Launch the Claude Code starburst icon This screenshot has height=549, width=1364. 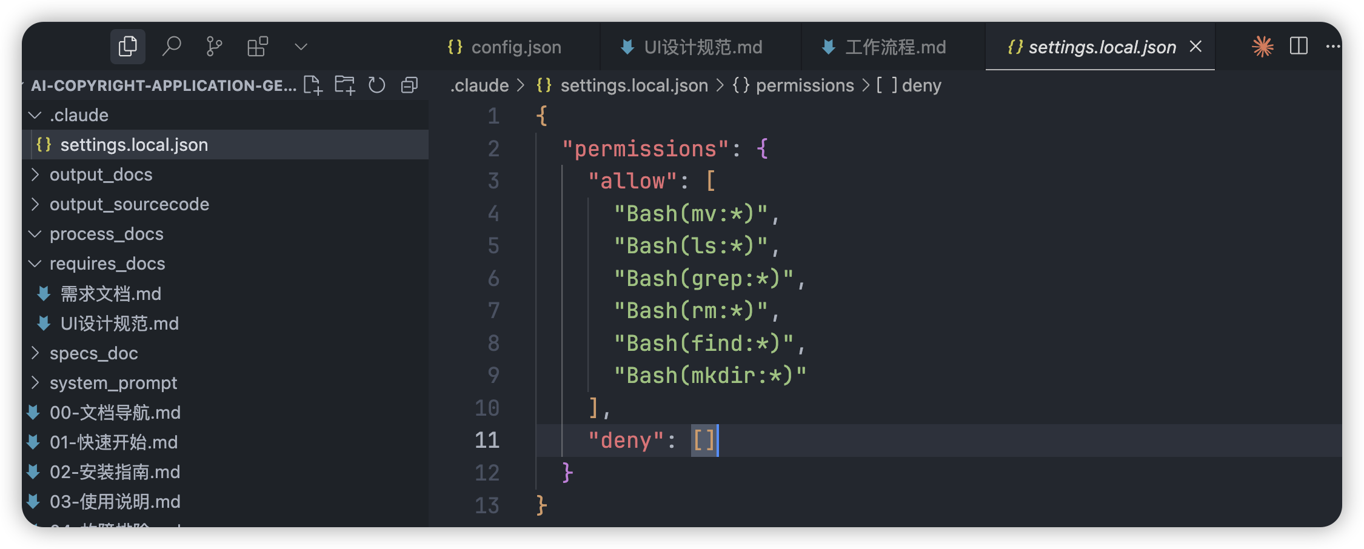[x=1262, y=47]
